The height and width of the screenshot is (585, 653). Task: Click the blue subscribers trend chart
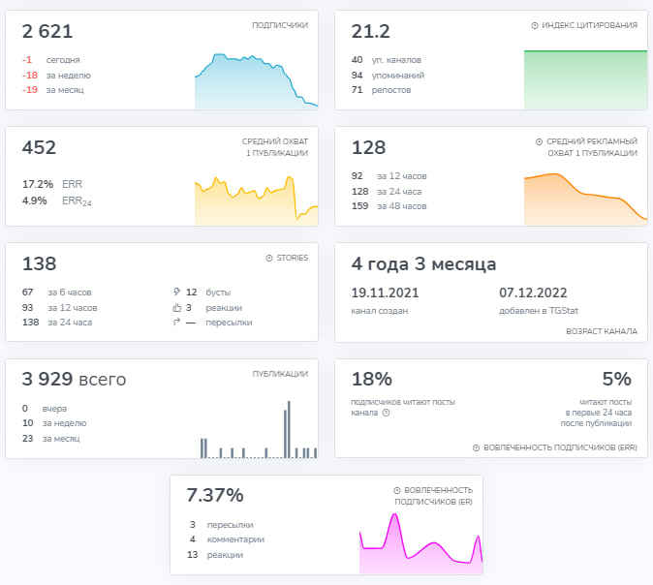256,82
